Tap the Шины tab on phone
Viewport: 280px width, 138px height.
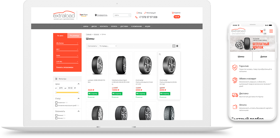pyautogui.click(x=241, y=57)
